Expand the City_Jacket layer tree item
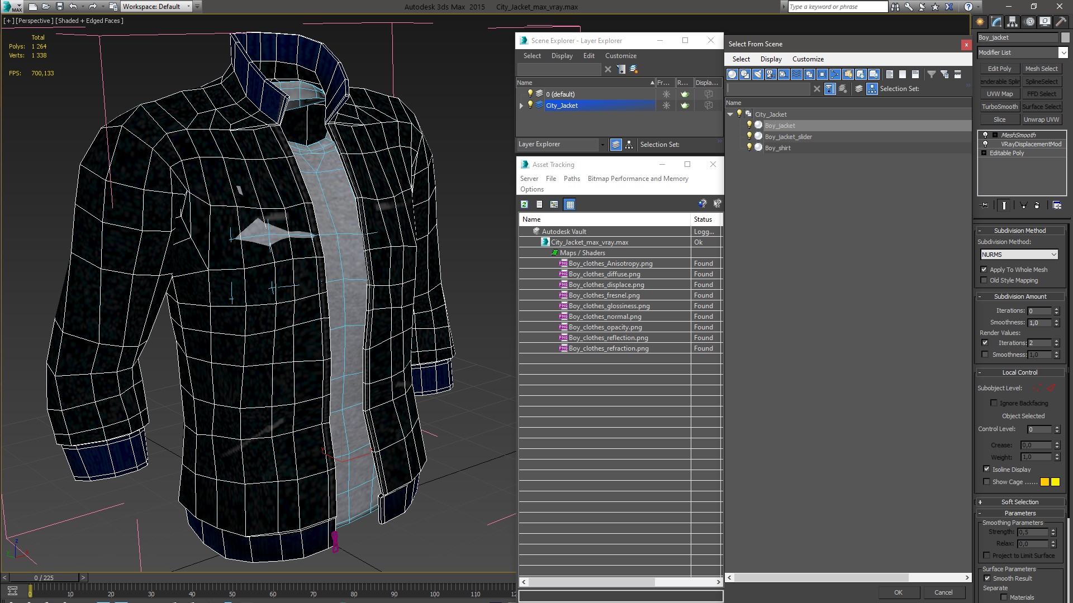 tap(520, 104)
